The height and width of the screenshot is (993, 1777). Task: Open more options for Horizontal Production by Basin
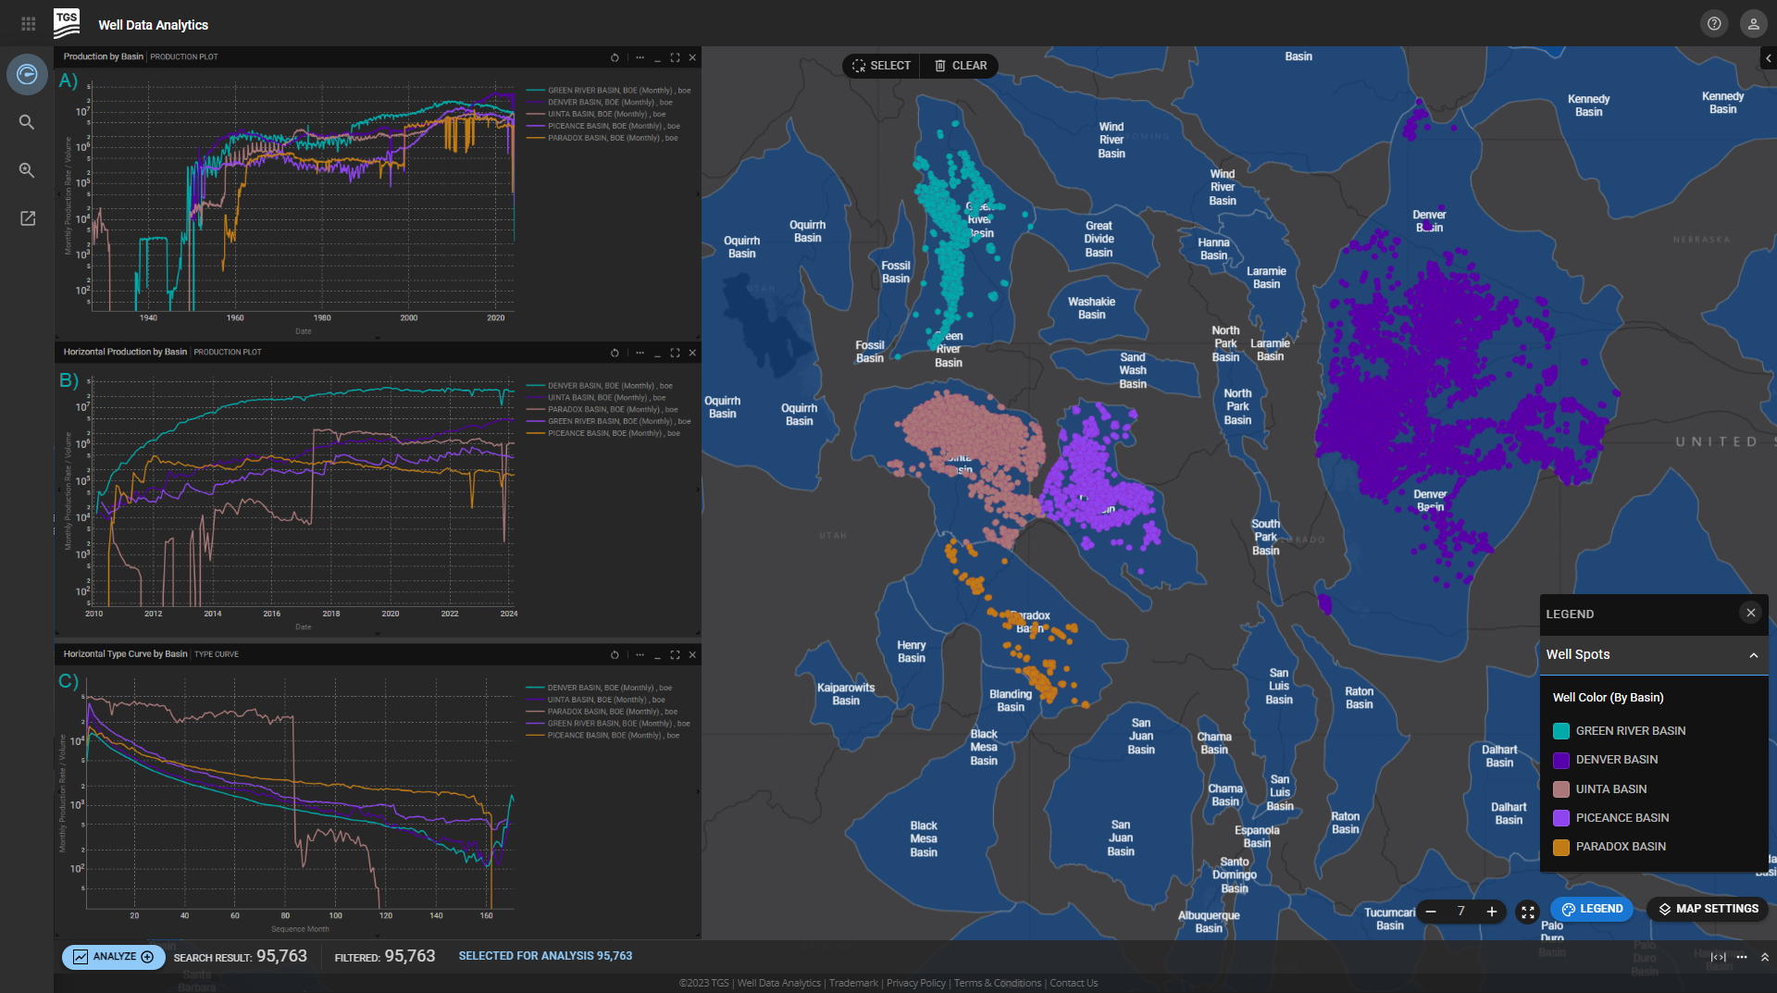pos(640,353)
